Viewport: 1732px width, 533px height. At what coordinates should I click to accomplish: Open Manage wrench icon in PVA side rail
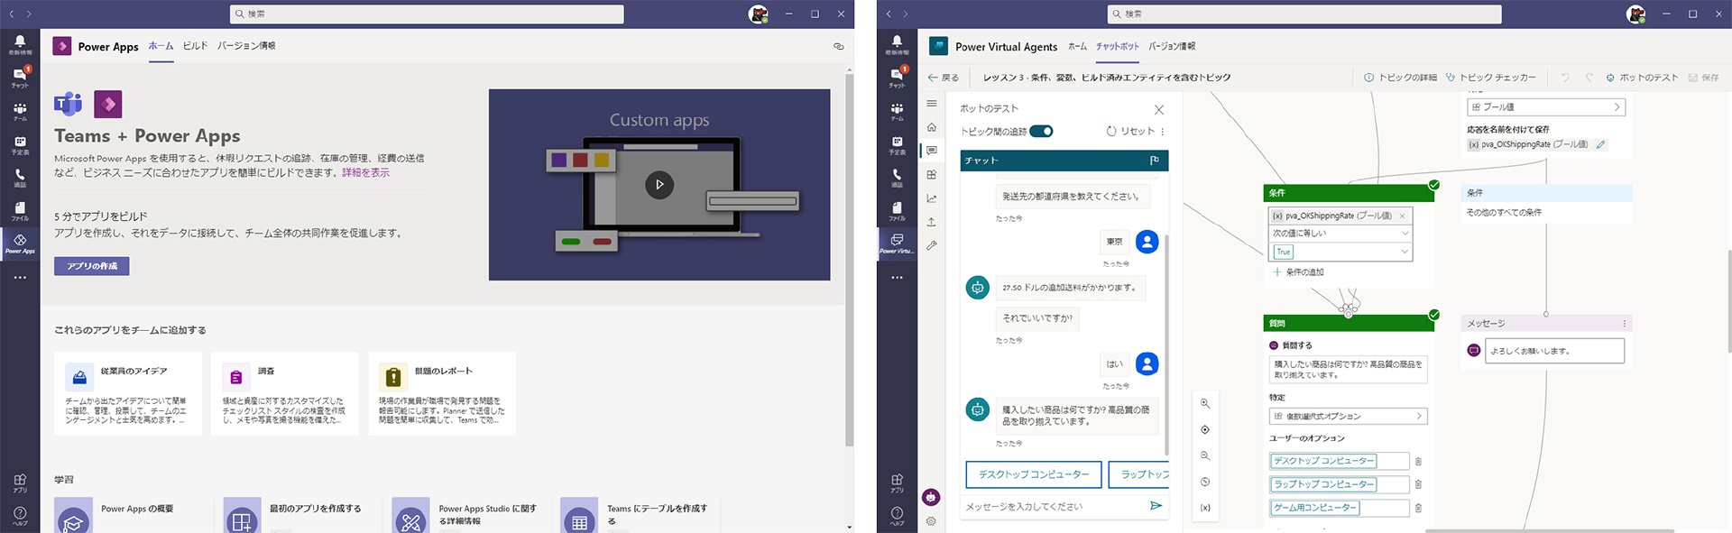tap(932, 245)
